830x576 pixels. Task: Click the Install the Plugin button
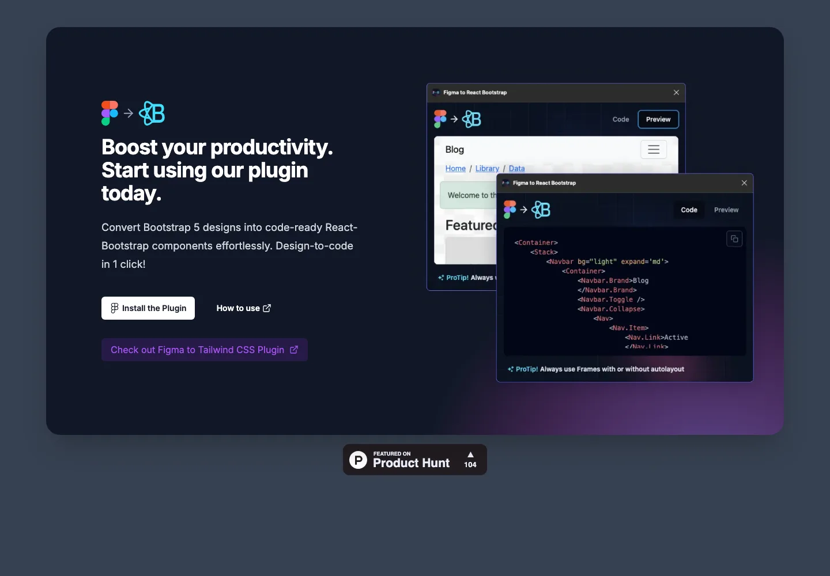(x=148, y=308)
